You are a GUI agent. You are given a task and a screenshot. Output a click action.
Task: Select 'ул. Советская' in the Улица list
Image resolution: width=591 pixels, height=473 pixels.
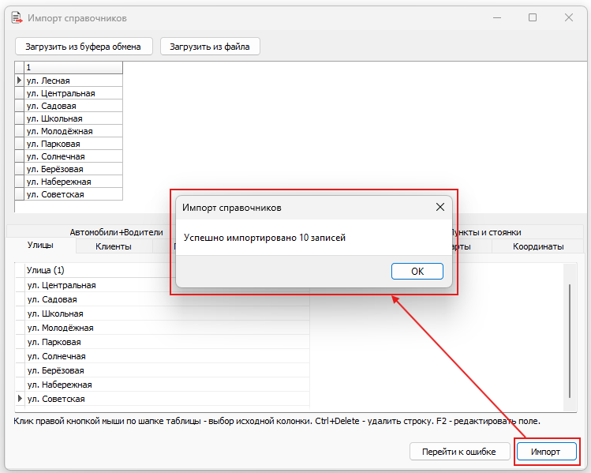coord(167,399)
